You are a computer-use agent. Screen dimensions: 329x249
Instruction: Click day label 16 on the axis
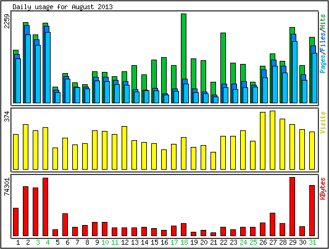[x=164, y=242]
